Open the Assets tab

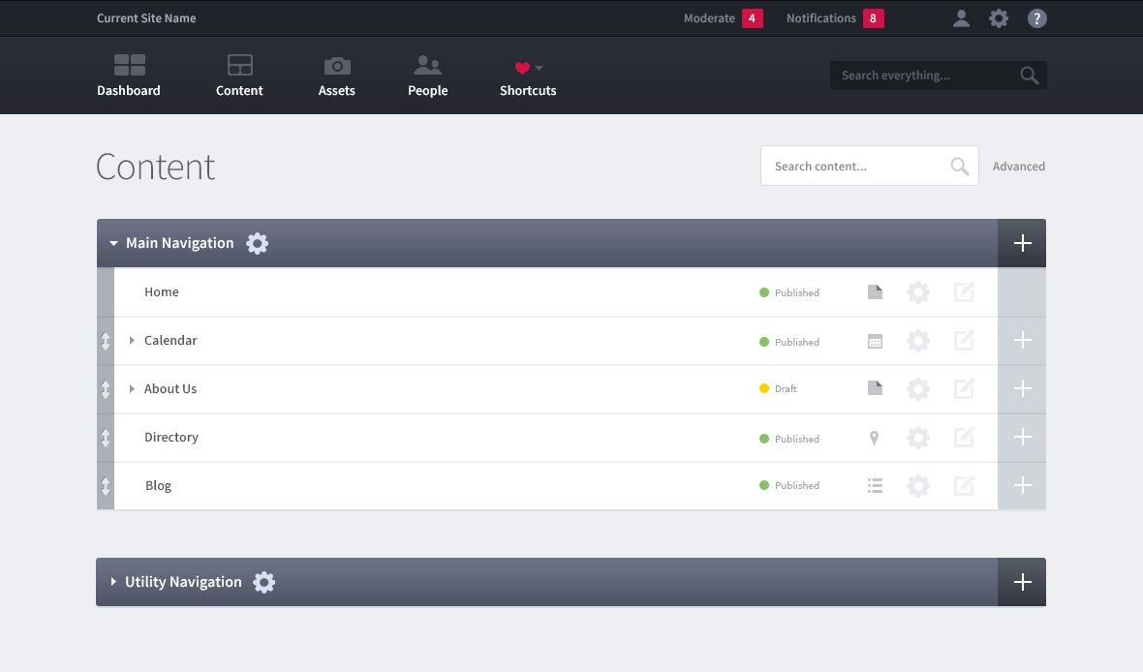[x=337, y=76]
